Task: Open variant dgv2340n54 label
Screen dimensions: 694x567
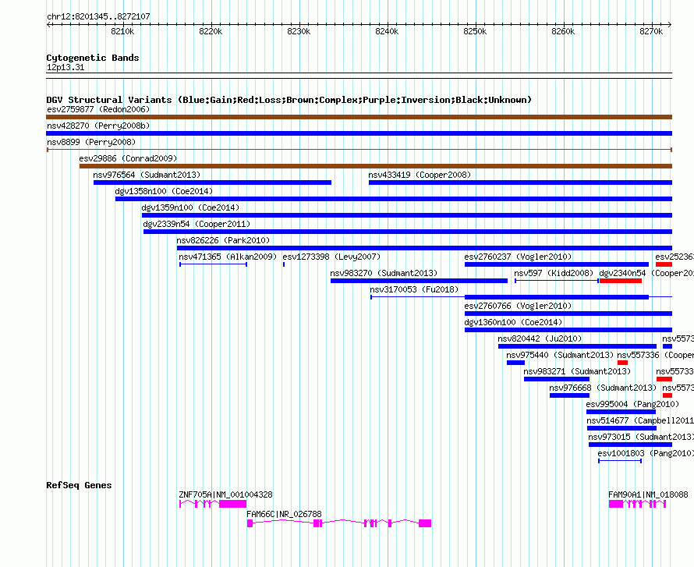Action: [x=622, y=273]
